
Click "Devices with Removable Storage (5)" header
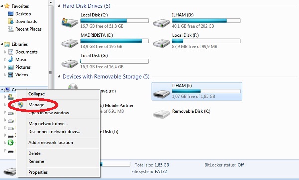tap(106, 77)
